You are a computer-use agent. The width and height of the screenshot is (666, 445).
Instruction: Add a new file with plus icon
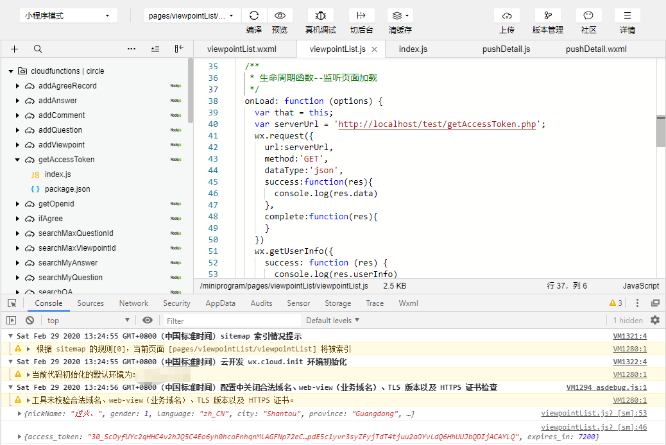[x=15, y=49]
